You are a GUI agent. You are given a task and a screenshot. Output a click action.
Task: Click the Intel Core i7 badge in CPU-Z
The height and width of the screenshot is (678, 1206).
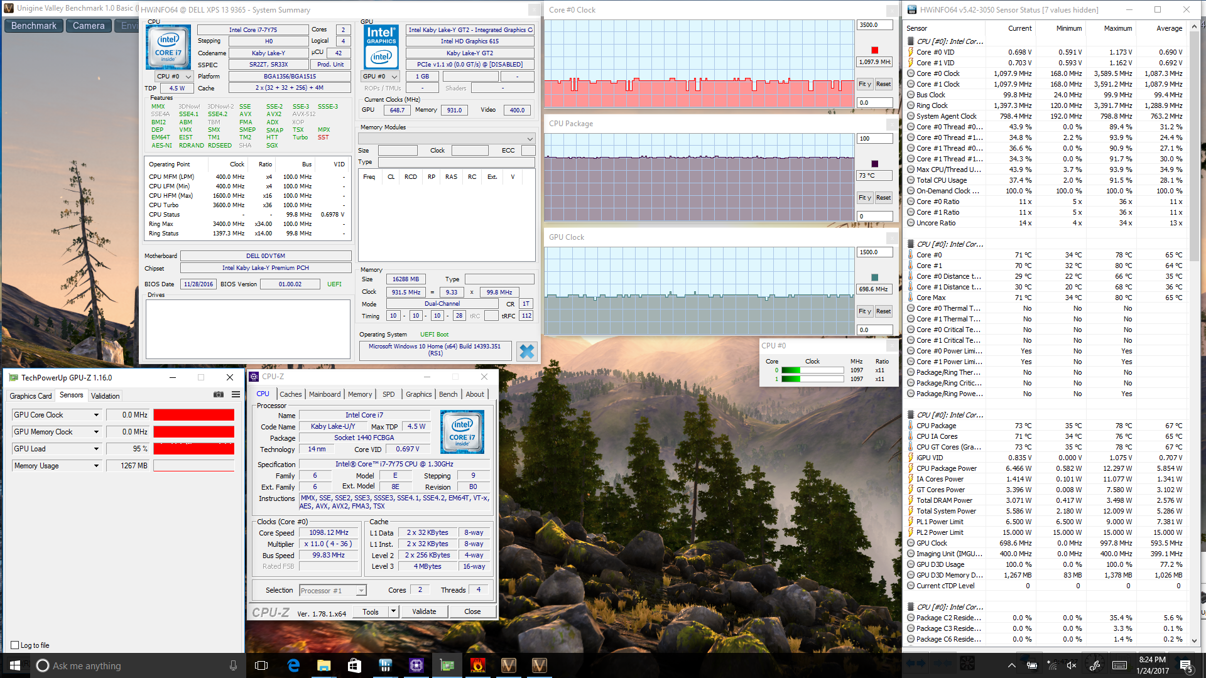(462, 432)
